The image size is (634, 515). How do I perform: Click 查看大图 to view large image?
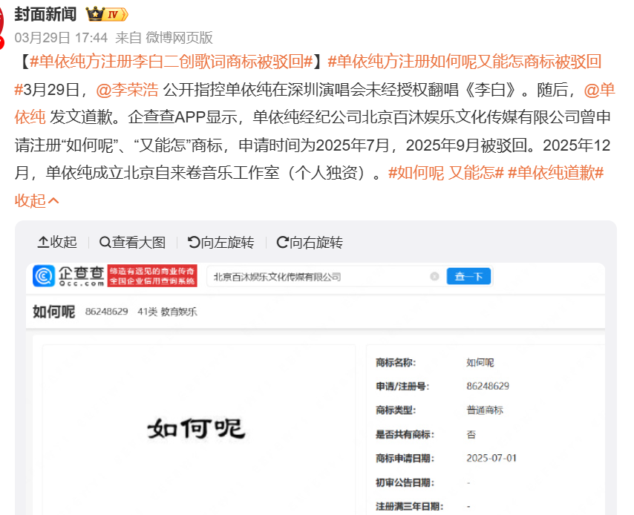(x=133, y=242)
